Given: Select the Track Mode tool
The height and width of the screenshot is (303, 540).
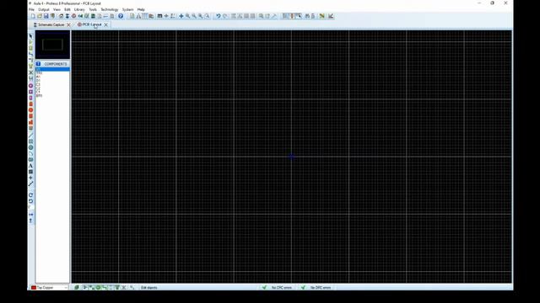Looking at the screenshot, I should pyautogui.click(x=30, y=54).
